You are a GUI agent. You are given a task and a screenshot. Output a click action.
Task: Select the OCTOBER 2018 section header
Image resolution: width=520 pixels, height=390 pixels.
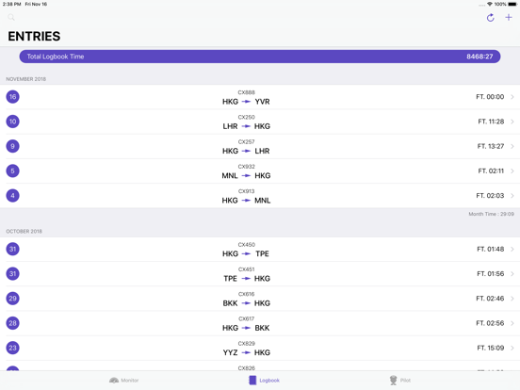pos(24,231)
